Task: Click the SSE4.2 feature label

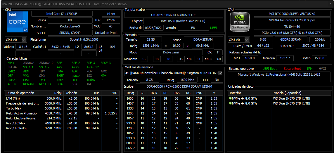Action: [x=44, y=67]
